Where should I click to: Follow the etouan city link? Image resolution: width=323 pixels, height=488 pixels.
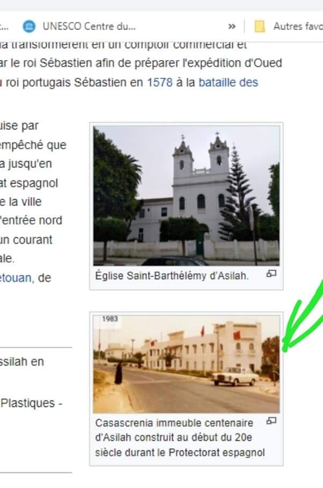(x=16, y=278)
